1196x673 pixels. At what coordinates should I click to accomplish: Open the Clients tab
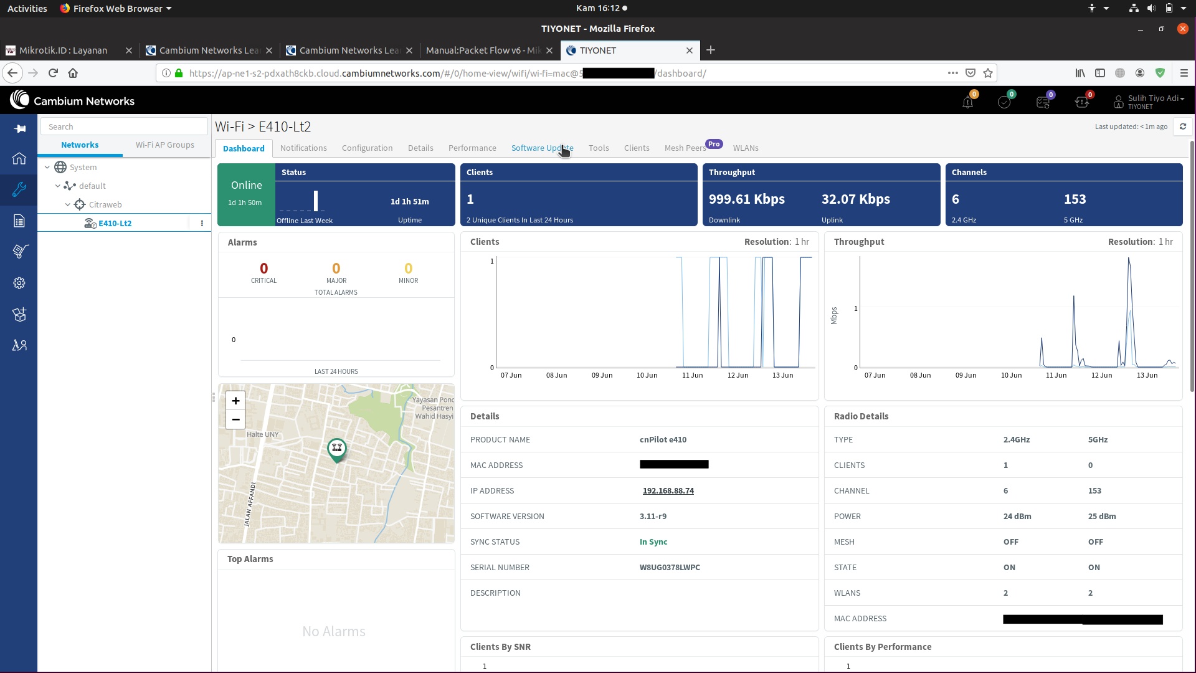637,148
